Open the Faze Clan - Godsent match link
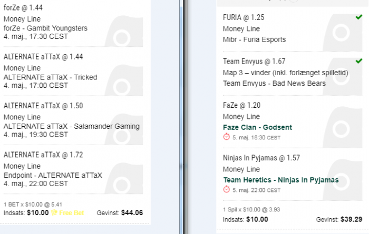This screenshot has height=234, width=369. coord(257,127)
